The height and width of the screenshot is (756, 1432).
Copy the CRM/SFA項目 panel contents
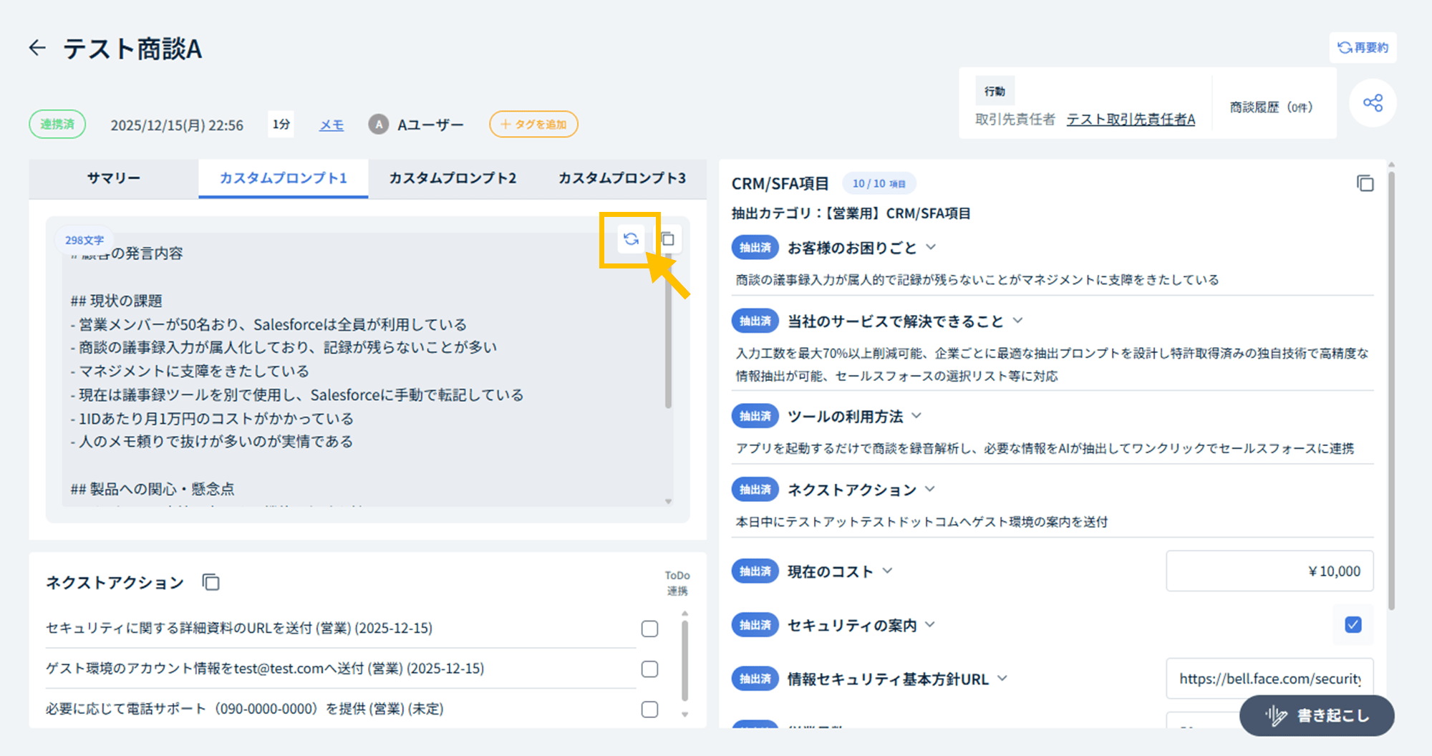point(1365,183)
